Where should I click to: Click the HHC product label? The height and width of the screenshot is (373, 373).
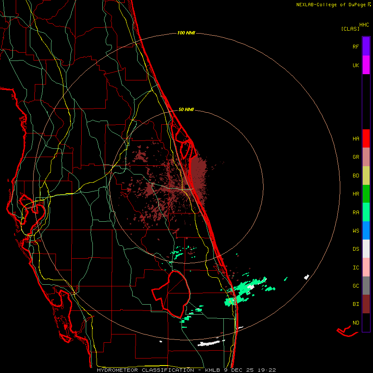pyautogui.click(x=364, y=25)
